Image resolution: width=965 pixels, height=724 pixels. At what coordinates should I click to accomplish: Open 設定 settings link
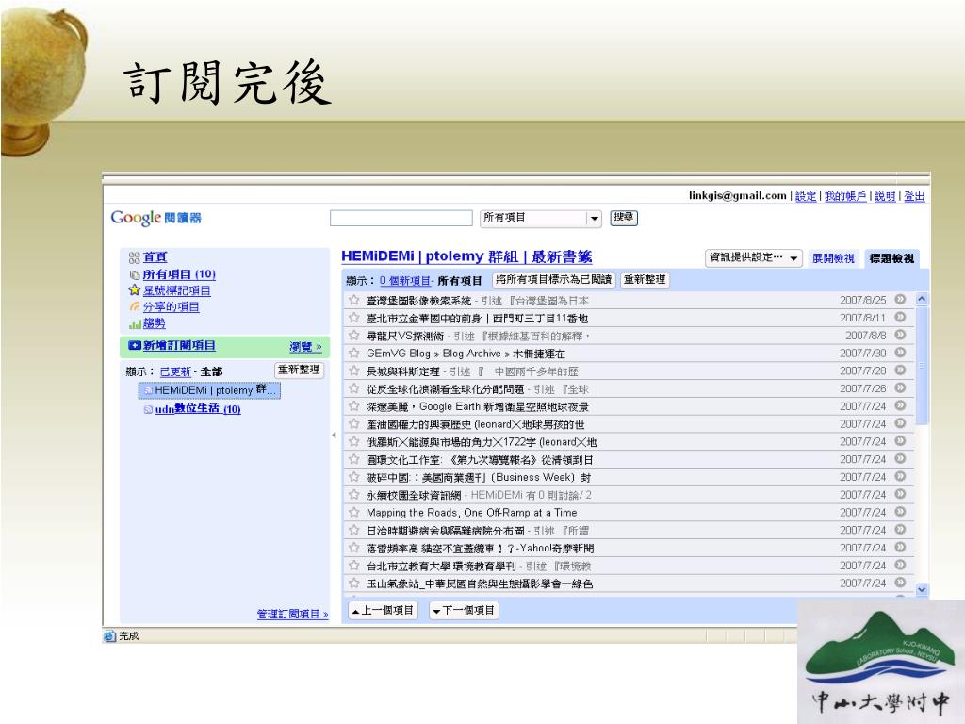click(806, 196)
